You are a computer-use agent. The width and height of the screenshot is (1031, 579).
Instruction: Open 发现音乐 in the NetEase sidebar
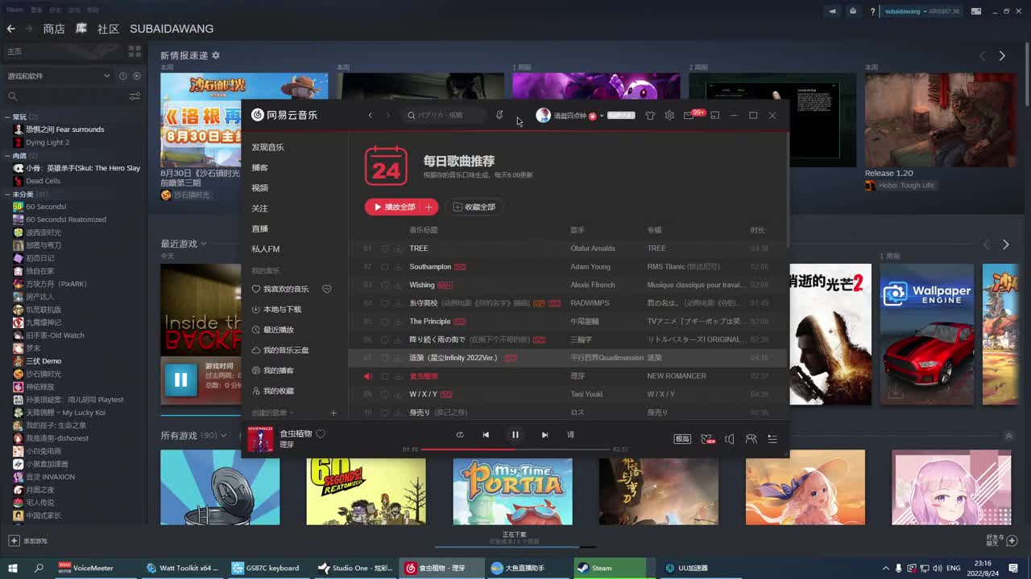[x=267, y=147]
